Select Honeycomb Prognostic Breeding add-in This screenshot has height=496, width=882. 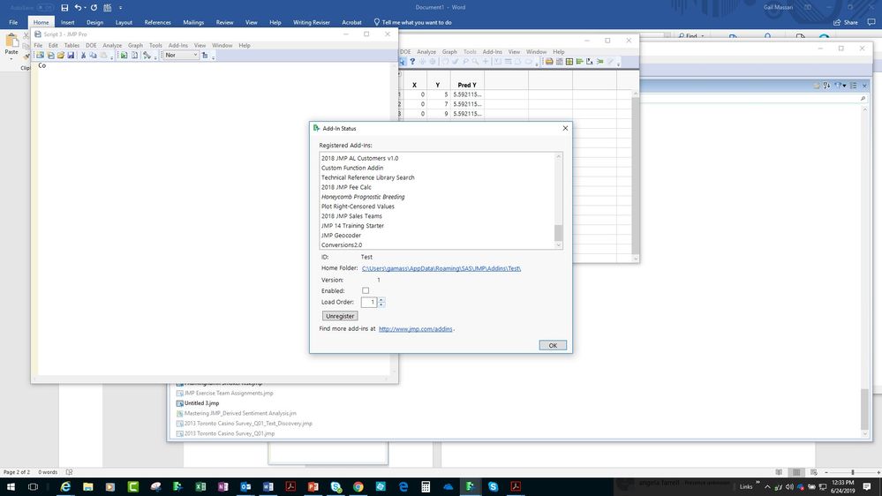[363, 197]
